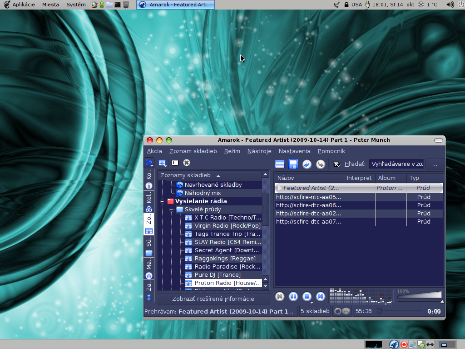
Task: Click the undo arrow toolbar icon
Action: pyautogui.click(x=307, y=164)
